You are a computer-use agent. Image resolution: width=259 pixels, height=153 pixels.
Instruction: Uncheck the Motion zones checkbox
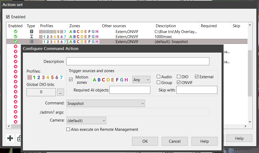pos(71,80)
